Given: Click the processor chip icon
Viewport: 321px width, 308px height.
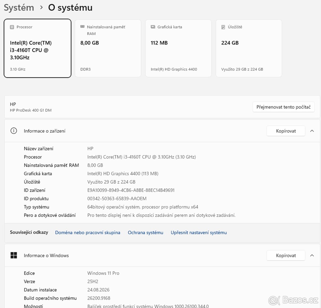Looking at the screenshot, I should (12, 27).
